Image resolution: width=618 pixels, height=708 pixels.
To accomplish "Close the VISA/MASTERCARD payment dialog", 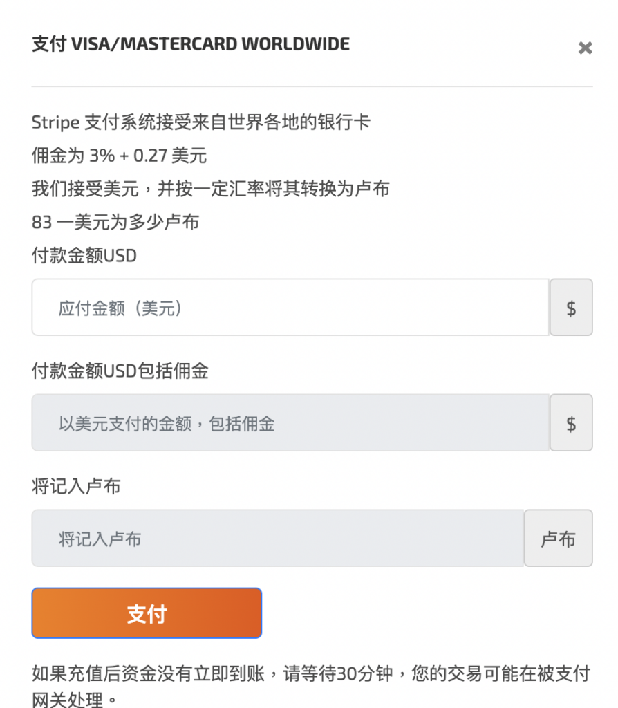I will [585, 48].
